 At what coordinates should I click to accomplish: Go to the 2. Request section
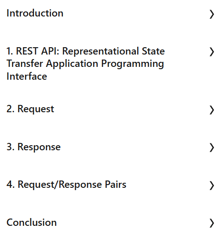tap(30, 109)
